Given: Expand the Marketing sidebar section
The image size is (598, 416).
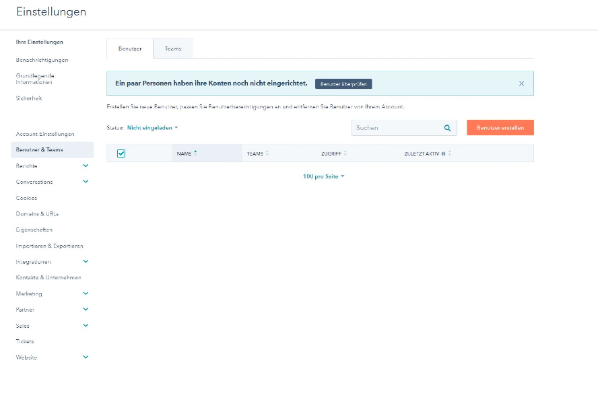Looking at the screenshot, I should (x=86, y=293).
